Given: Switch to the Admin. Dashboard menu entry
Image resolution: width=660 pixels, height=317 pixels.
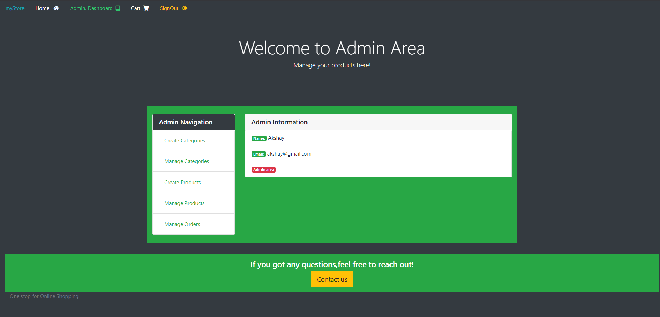Looking at the screenshot, I should (91, 8).
